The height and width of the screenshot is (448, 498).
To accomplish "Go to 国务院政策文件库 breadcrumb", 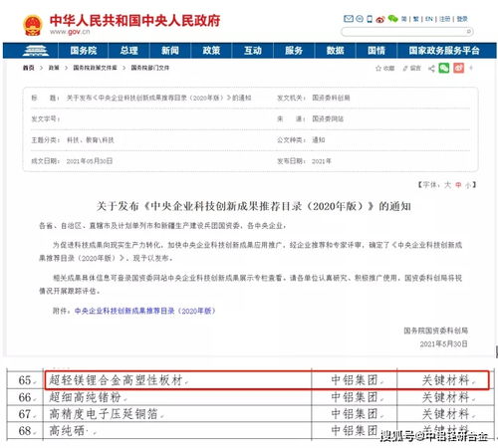I will click(95, 68).
